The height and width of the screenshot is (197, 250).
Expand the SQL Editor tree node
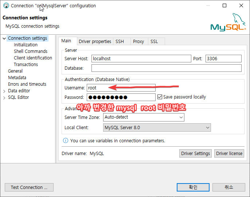[x=4, y=97]
